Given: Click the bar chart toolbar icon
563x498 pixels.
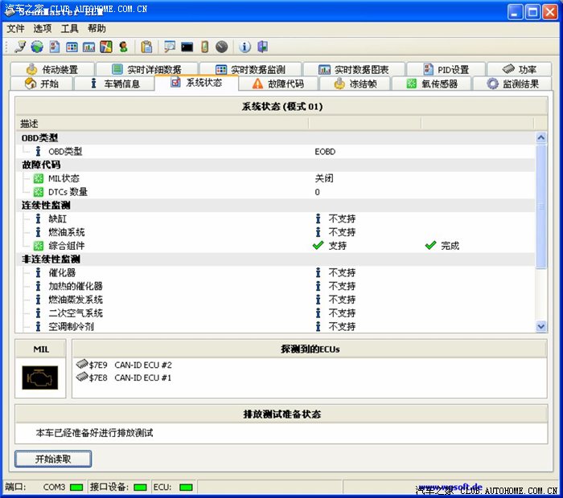Looking at the screenshot, I should (88, 47).
